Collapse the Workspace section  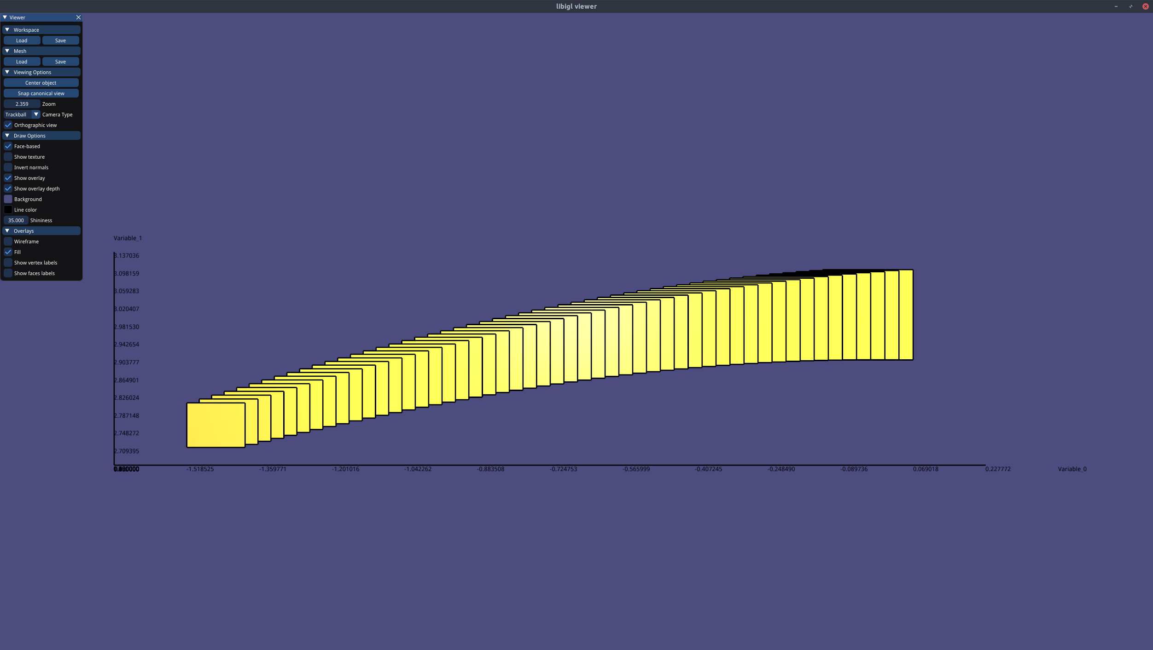(x=7, y=30)
